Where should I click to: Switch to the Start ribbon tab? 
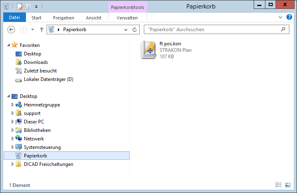click(36, 18)
